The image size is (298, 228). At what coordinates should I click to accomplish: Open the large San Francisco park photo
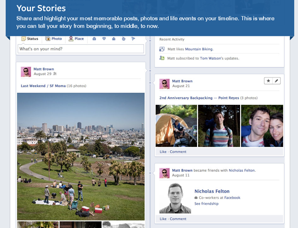pos(81,156)
